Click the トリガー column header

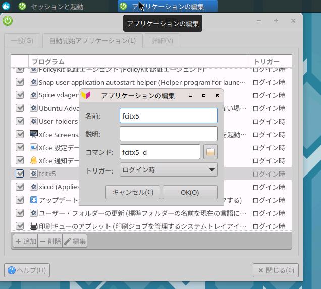click(x=271, y=61)
